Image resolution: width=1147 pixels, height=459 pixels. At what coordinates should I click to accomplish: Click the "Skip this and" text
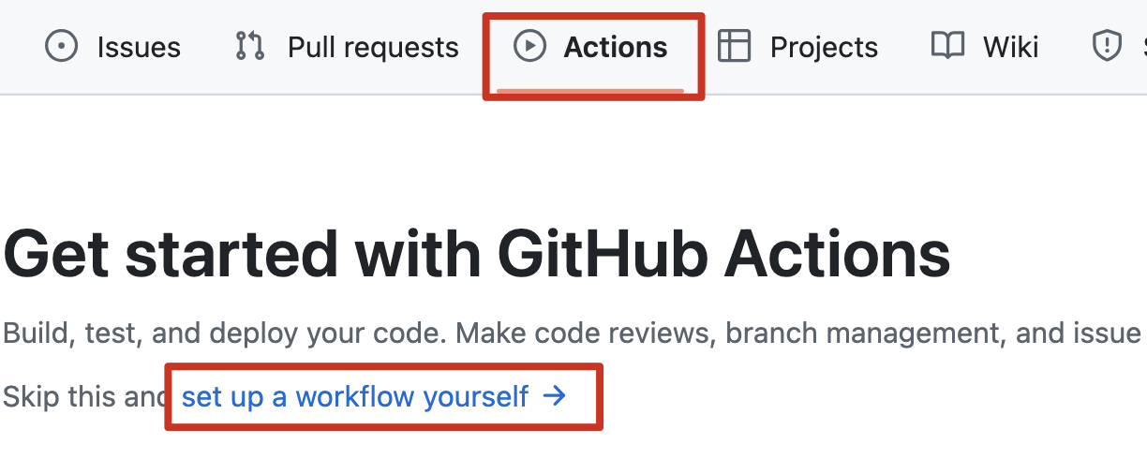click(82, 397)
